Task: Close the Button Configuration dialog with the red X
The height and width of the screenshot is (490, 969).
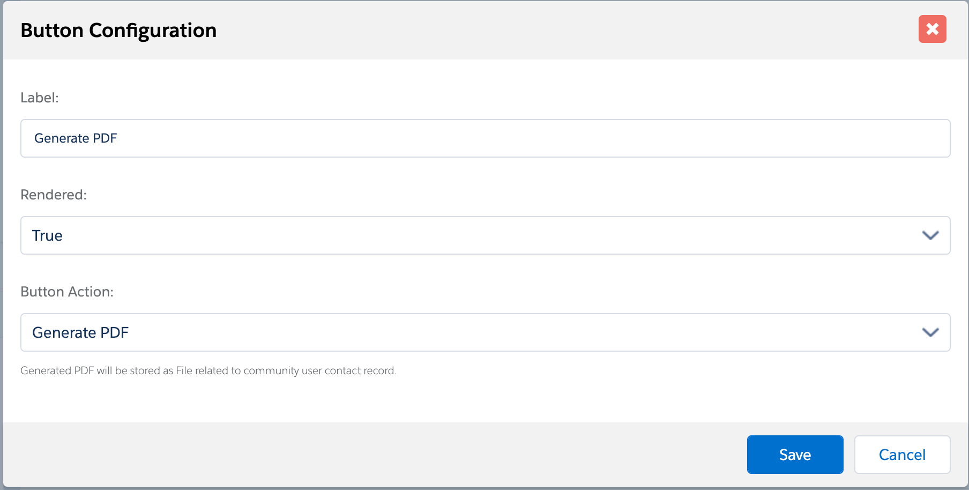Action: click(932, 29)
